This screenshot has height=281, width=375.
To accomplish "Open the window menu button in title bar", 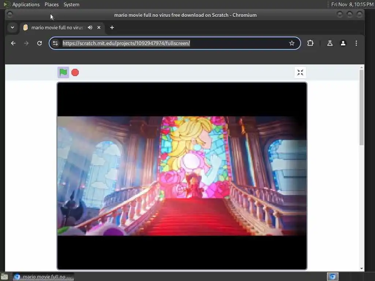I will click(10, 15).
